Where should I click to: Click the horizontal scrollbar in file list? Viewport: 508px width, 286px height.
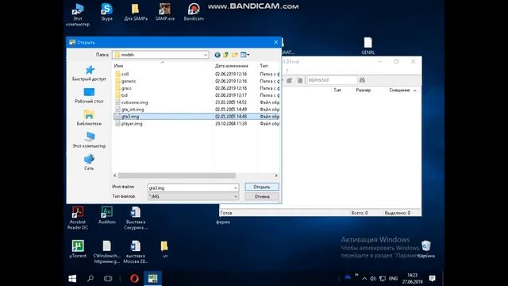177,176
